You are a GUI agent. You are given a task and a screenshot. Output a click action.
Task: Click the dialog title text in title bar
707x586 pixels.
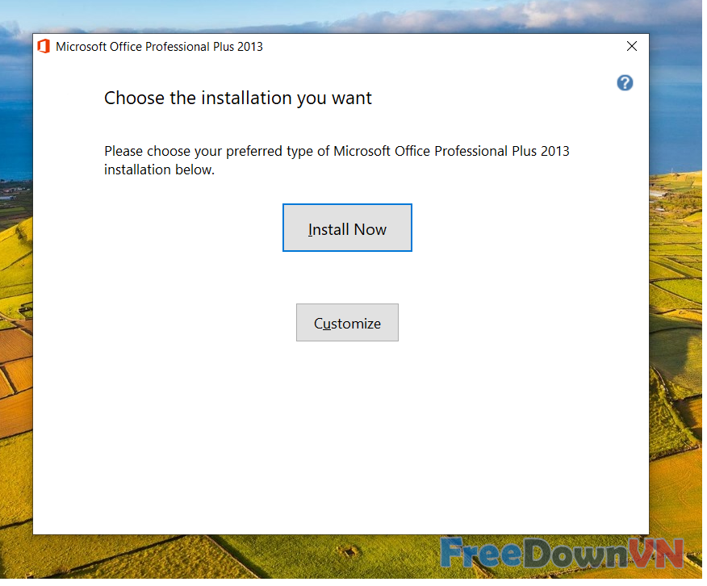pyautogui.click(x=159, y=47)
